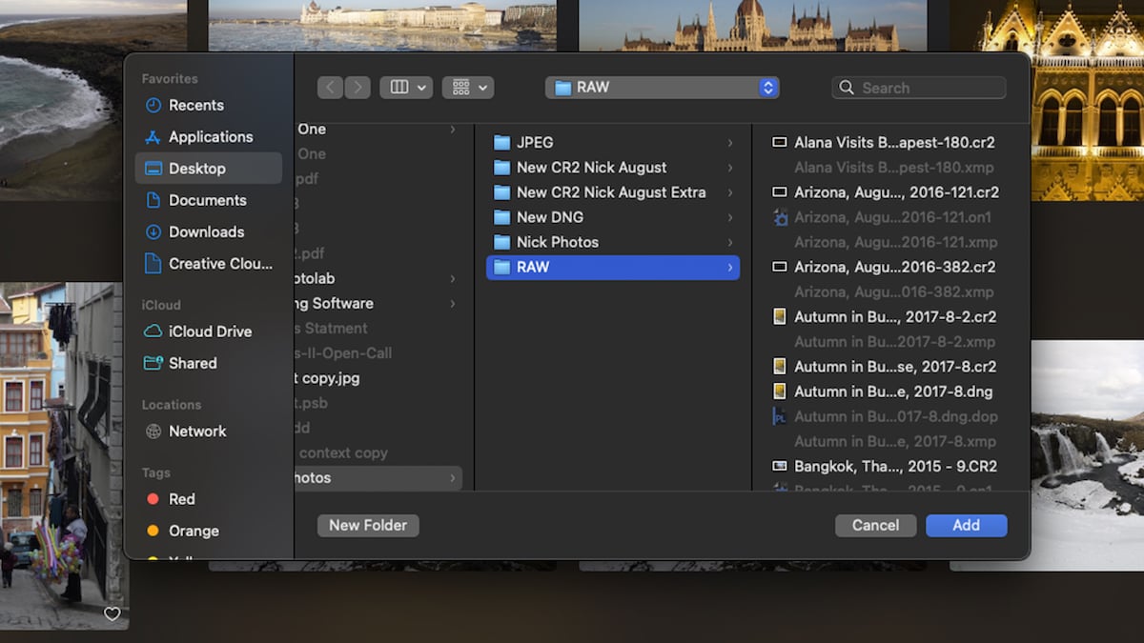The image size is (1144, 643).
Task: Toggle the heart favorite on the background photo
Action: point(112,614)
